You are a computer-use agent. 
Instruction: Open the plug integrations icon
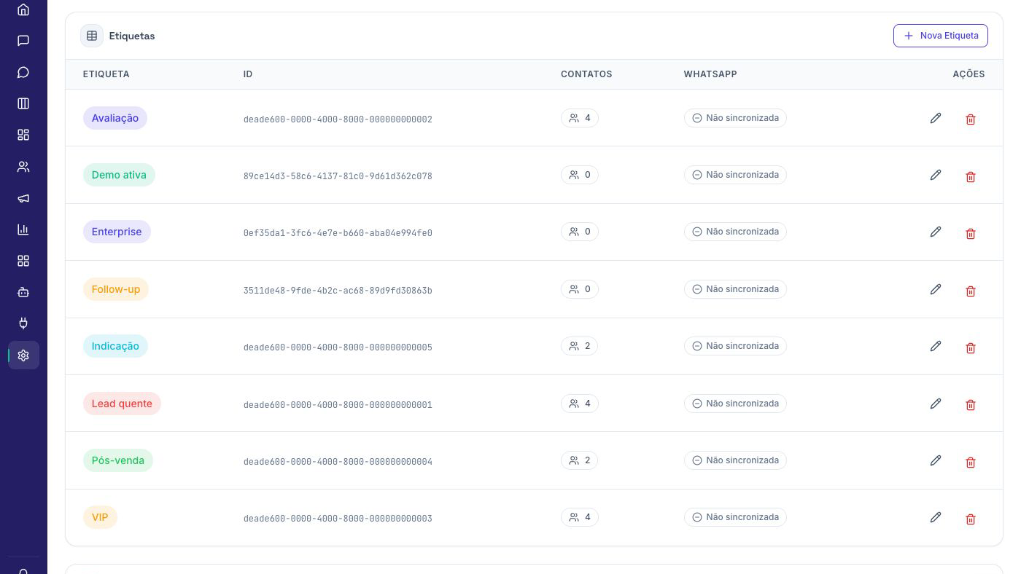pos(23,323)
